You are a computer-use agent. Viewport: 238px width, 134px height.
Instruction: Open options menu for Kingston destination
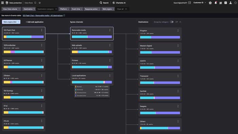click(x=178, y=31)
